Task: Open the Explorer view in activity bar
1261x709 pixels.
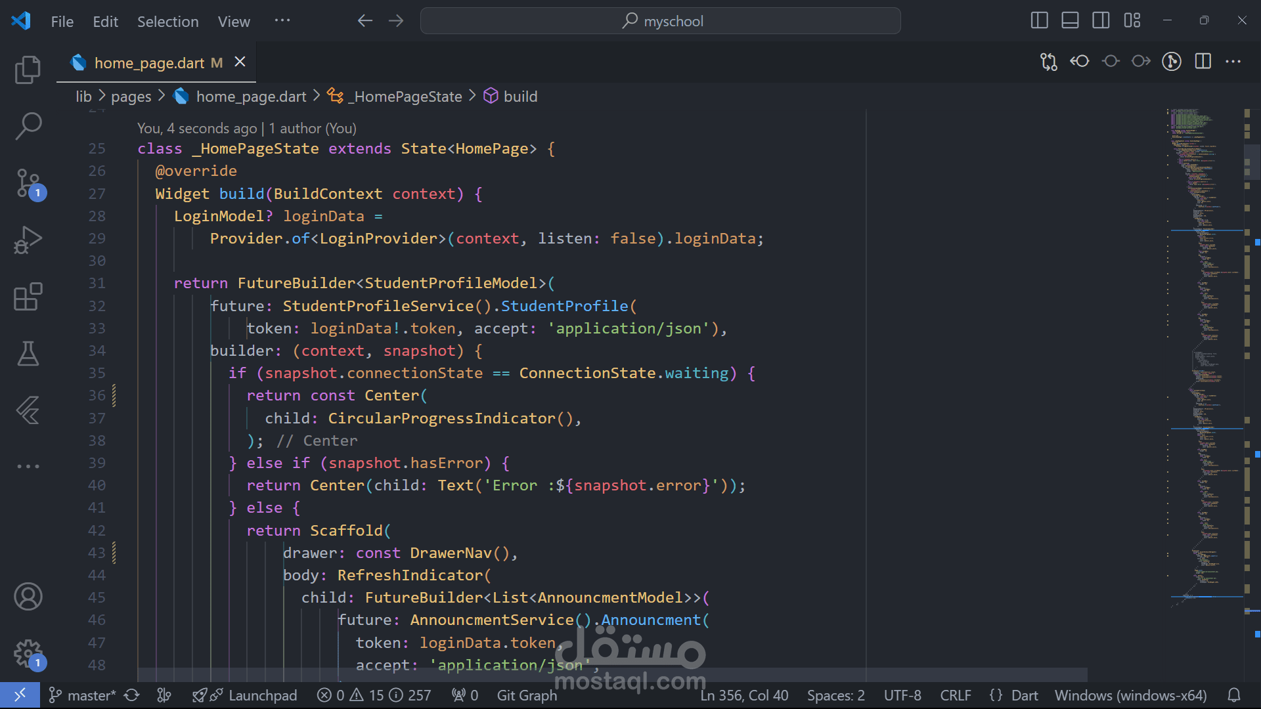Action: [28, 70]
